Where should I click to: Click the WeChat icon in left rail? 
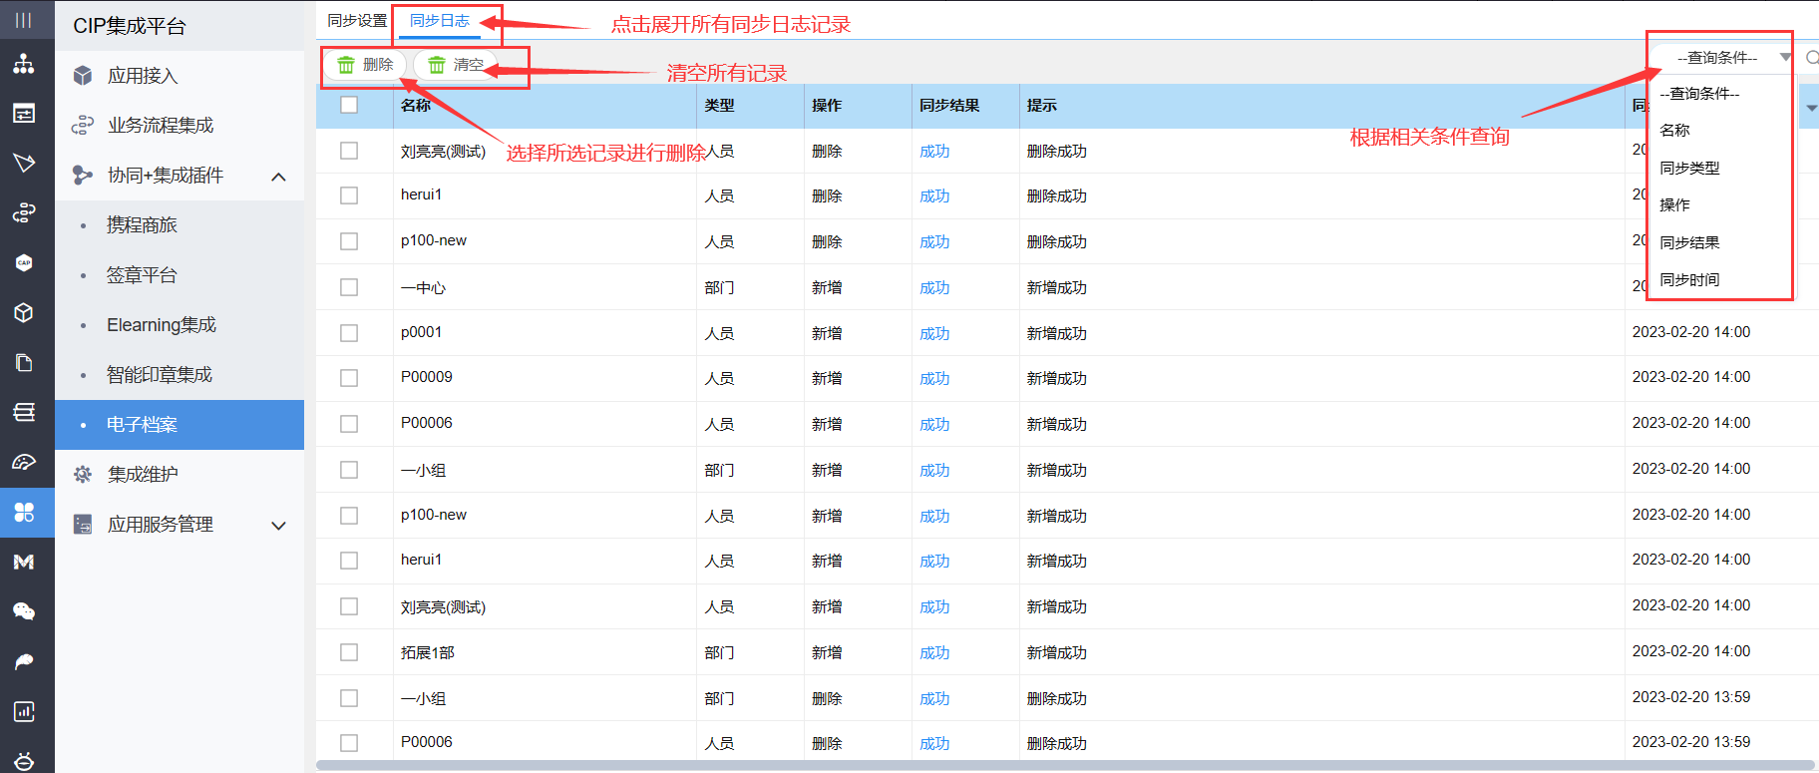coord(24,611)
